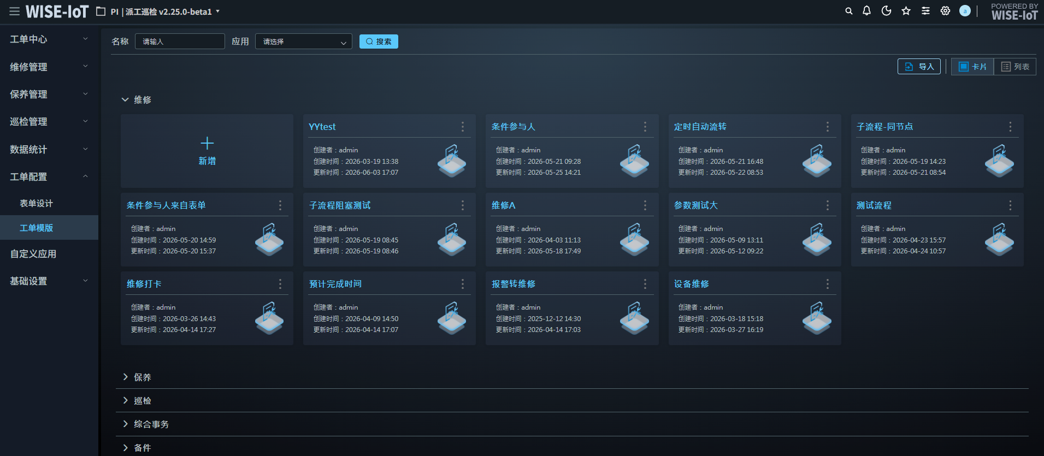The height and width of the screenshot is (456, 1044).
Task: Click the favorites star icon
Action: [x=906, y=11]
